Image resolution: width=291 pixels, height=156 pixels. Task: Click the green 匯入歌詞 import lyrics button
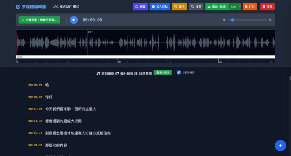click(x=163, y=73)
